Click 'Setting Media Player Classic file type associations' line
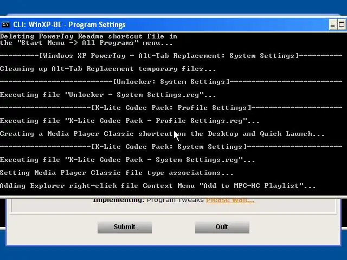 click(x=117, y=173)
